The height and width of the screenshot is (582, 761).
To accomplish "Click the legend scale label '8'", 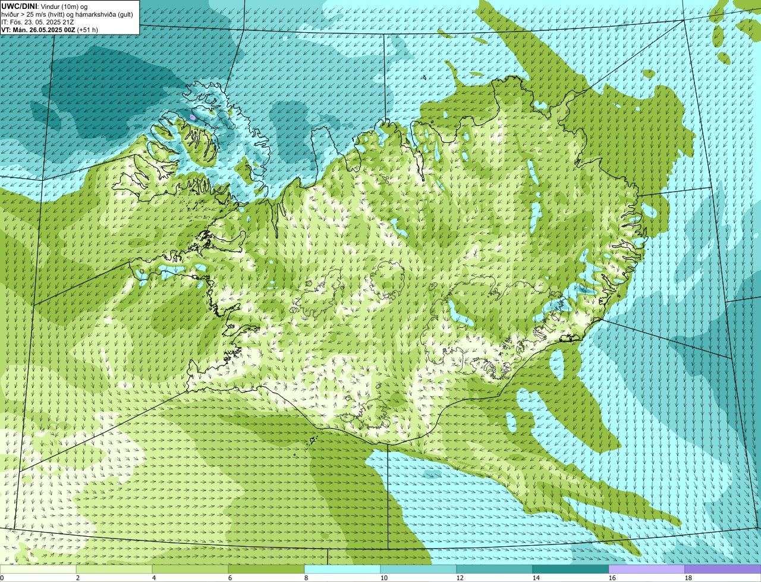I will (x=306, y=578).
